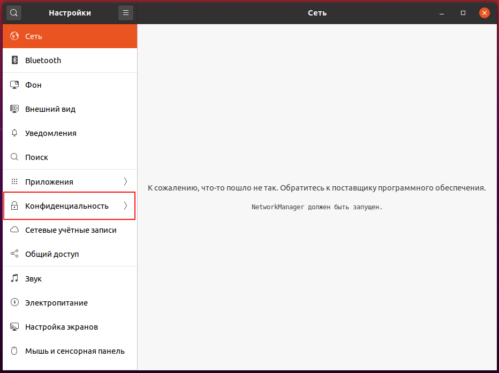Close the Settings window
The width and height of the screenshot is (499, 373).
tap(485, 13)
